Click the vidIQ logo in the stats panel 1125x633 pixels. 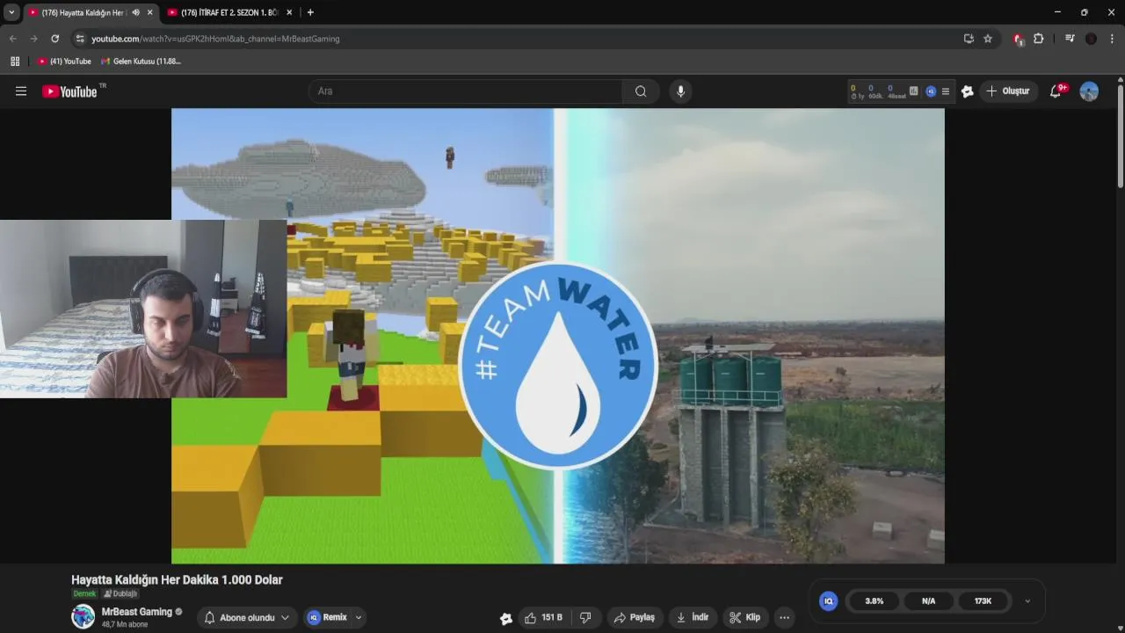(828, 601)
